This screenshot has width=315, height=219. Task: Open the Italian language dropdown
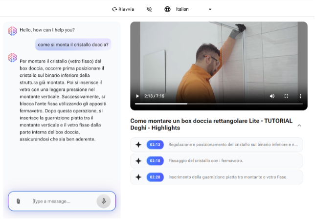click(x=194, y=9)
